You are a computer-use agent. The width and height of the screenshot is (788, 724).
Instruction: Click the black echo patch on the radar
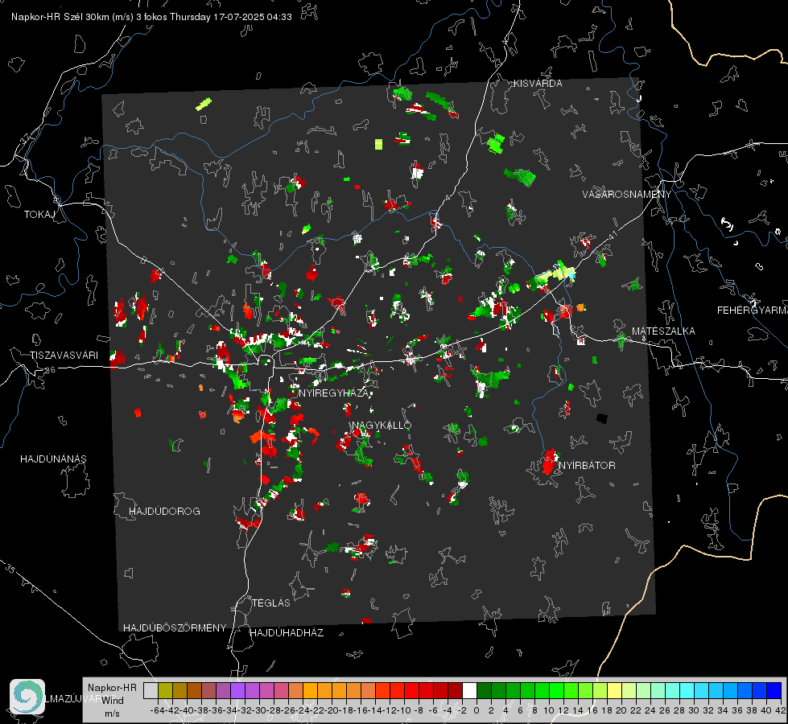coord(602,418)
